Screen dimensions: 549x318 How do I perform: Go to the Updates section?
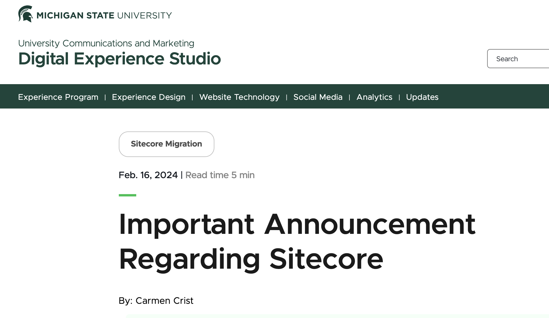click(422, 97)
